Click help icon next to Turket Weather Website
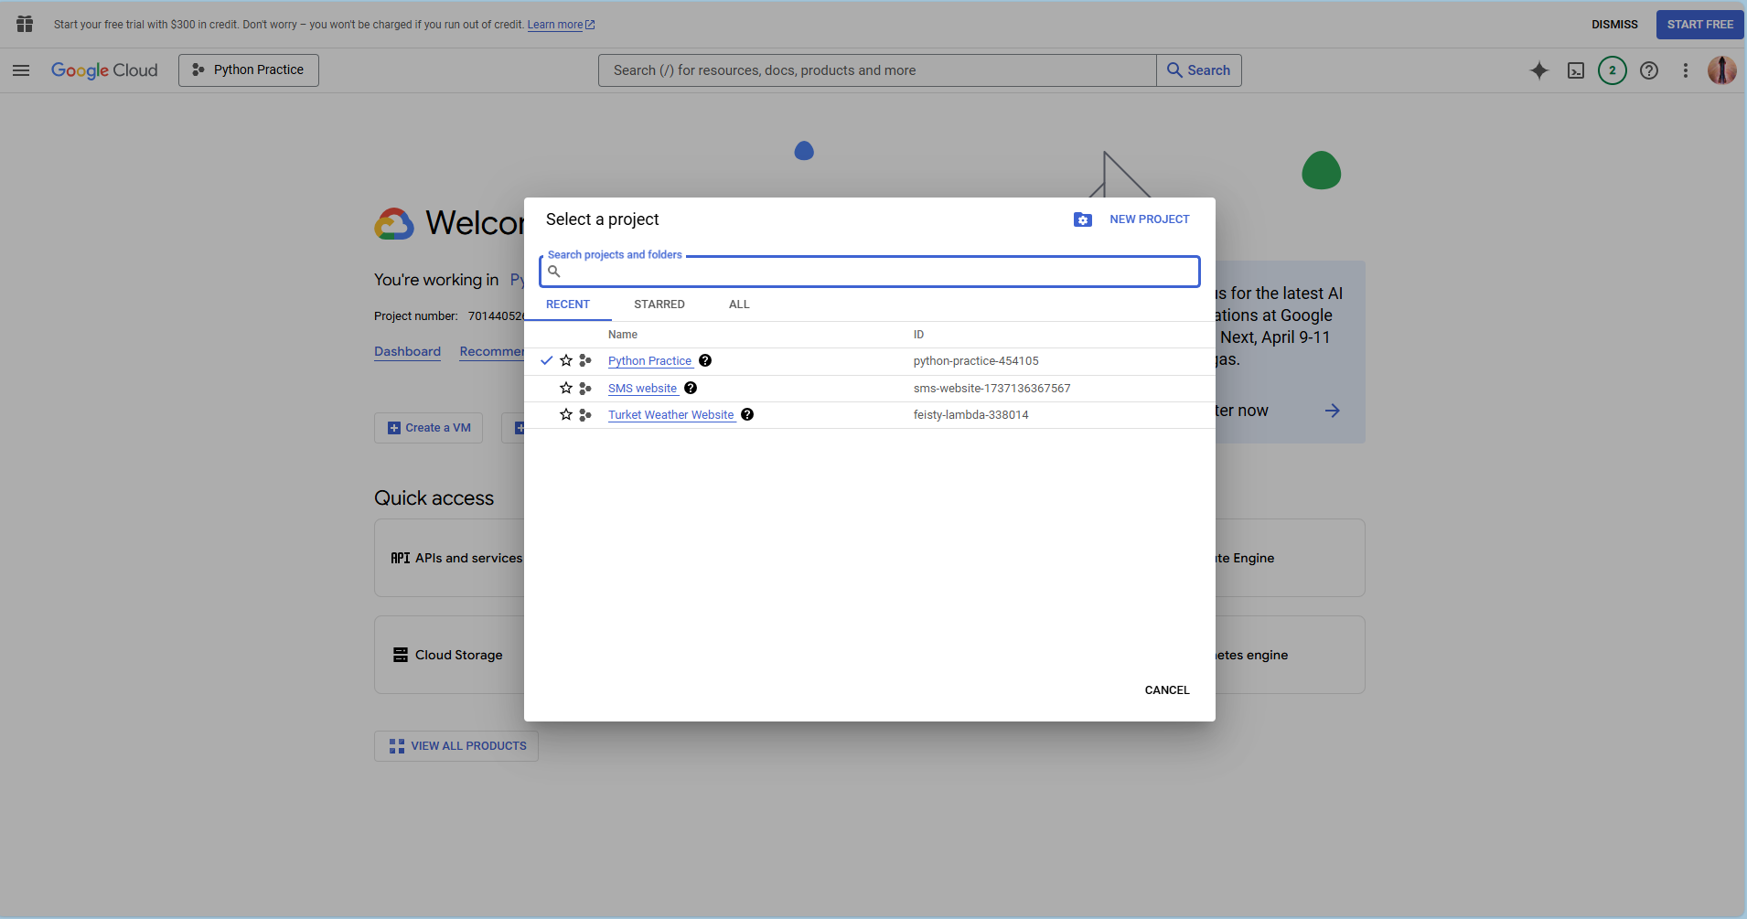This screenshot has height=919, width=1747. click(x=747, y=414)
